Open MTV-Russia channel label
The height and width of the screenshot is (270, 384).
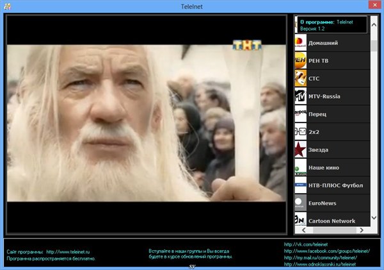coord(324,96)
